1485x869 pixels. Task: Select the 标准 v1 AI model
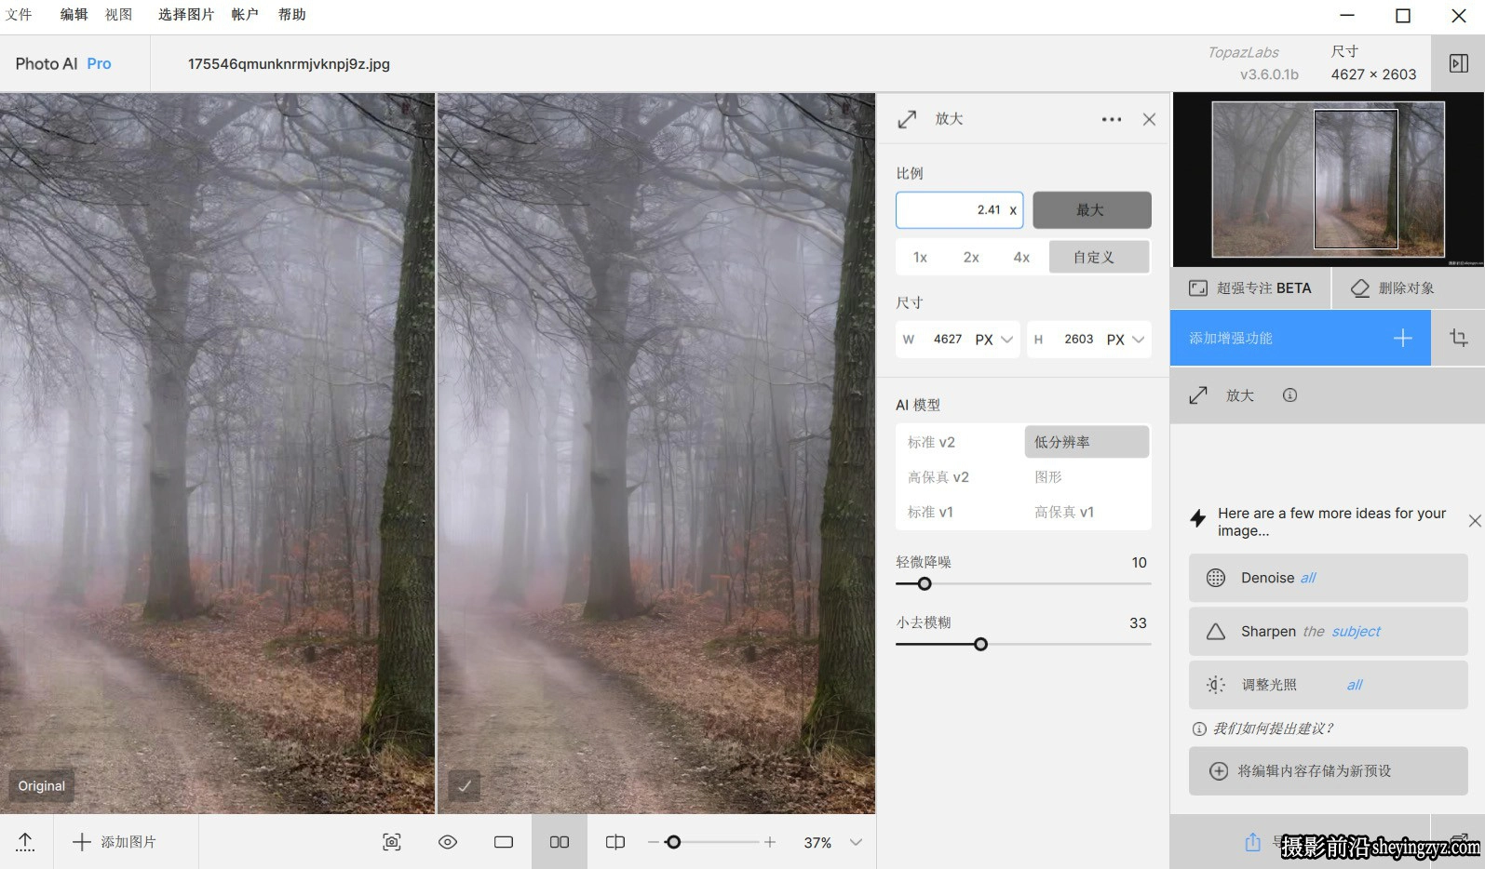click(930, 513)
